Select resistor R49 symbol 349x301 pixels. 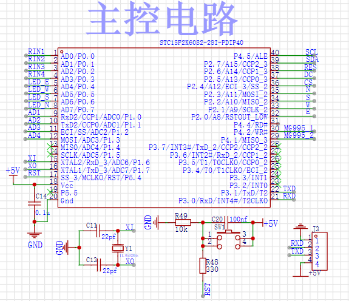coord(183,222)
